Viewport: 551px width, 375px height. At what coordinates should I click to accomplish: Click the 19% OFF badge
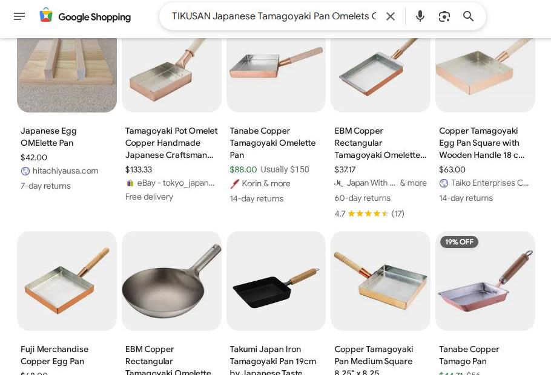[459, 242]
